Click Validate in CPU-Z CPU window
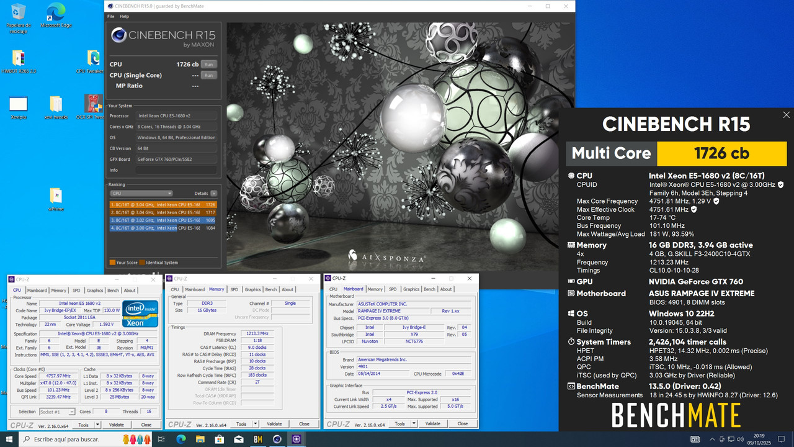 click(x=116, y=425)
